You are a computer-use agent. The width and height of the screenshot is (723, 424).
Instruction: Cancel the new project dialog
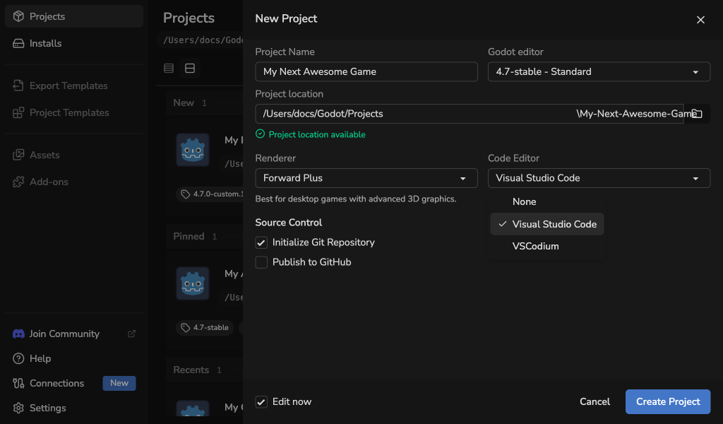[594, 402]
